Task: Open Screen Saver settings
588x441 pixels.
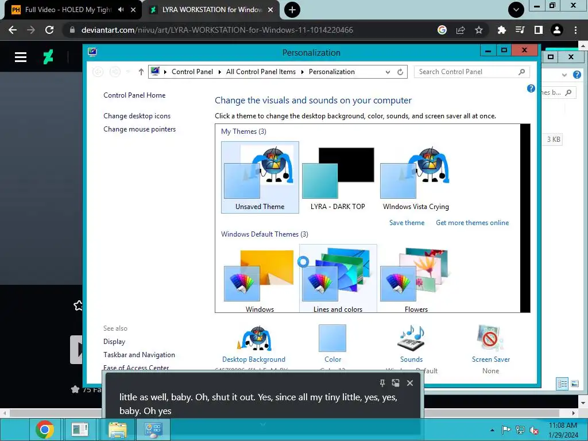Action: pyautogui.click(x=490, y=345)
